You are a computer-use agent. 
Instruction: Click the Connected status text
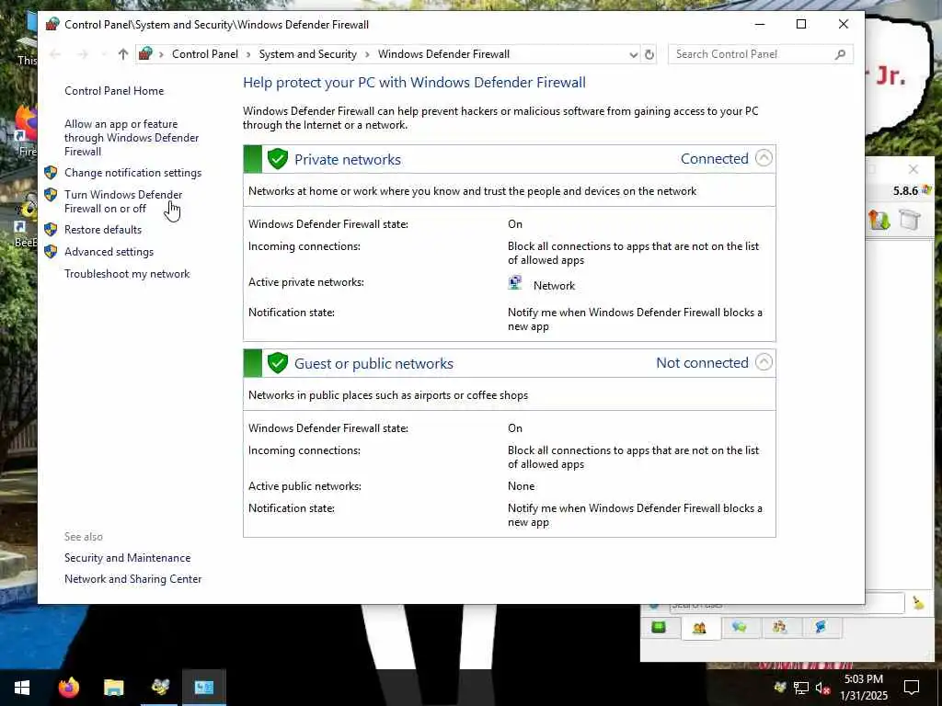coord(714,158)
